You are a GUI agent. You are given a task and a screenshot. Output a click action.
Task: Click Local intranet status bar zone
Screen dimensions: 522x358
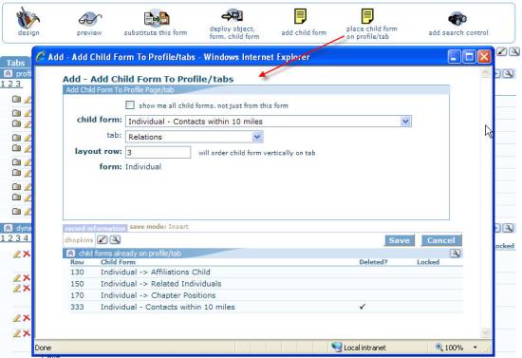pos(359,348)
